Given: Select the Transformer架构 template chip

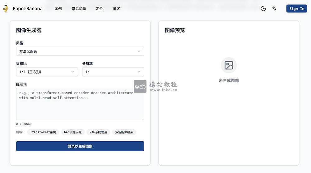Looking at the screenshot, I should tap(43, 132).
